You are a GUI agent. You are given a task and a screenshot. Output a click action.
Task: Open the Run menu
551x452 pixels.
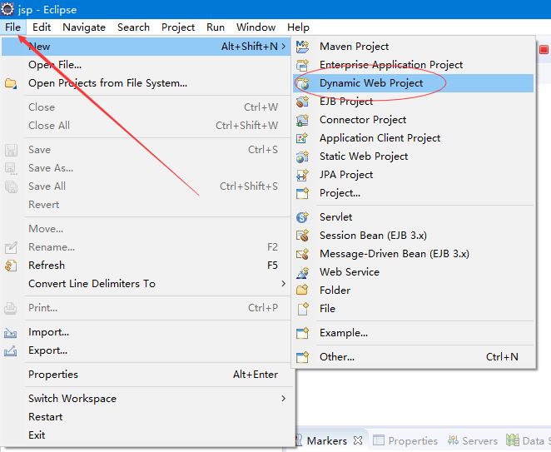click(216, 27)
